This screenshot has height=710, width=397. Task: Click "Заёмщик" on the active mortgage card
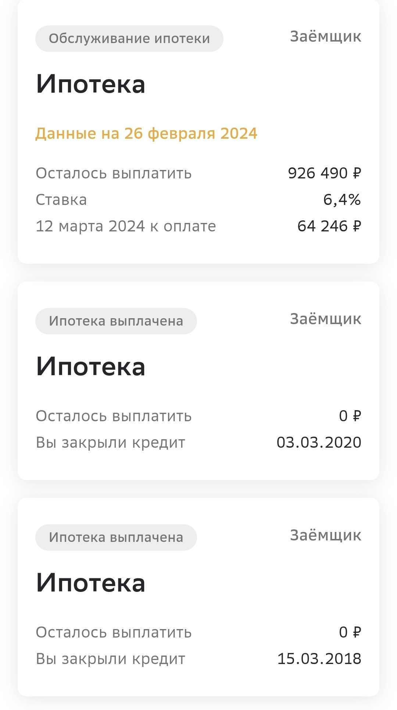point(325,36)
